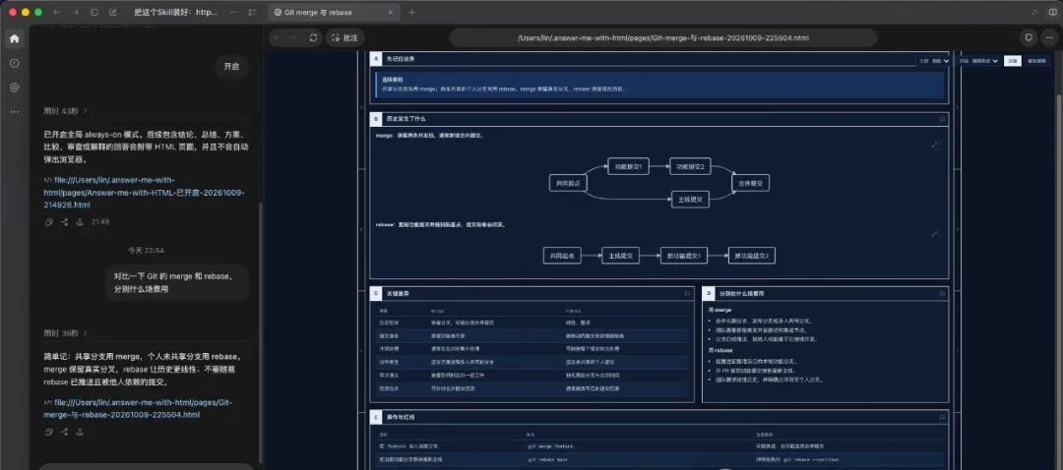This screenshot has height=470, width=1063.
Task: Open the preview more-options ellipsis at right
Action: coord(1050,38)
